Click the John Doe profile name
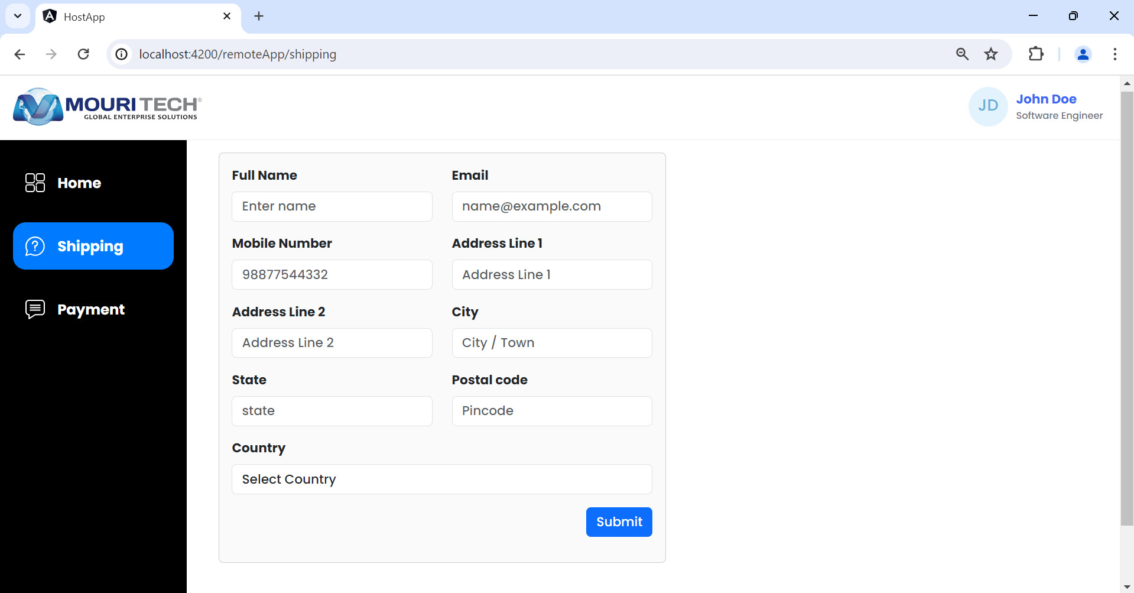The image size is (1134, 593). (1046, 99)
